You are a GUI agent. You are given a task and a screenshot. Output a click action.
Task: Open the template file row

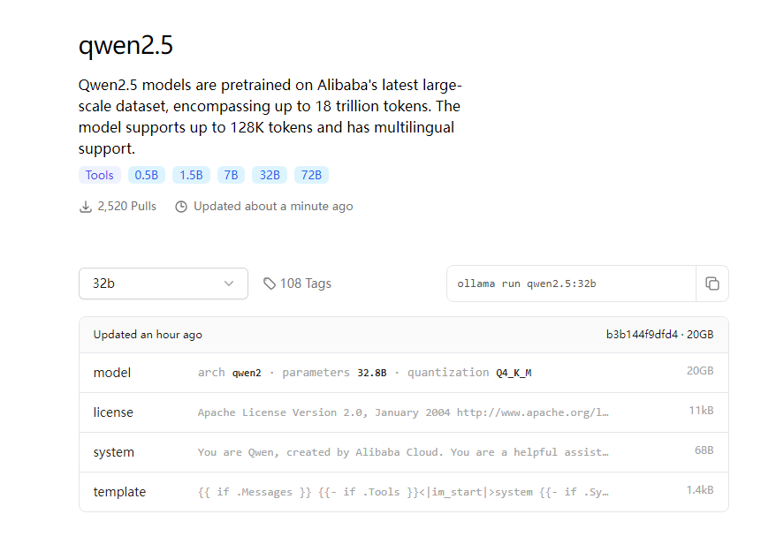403,492
